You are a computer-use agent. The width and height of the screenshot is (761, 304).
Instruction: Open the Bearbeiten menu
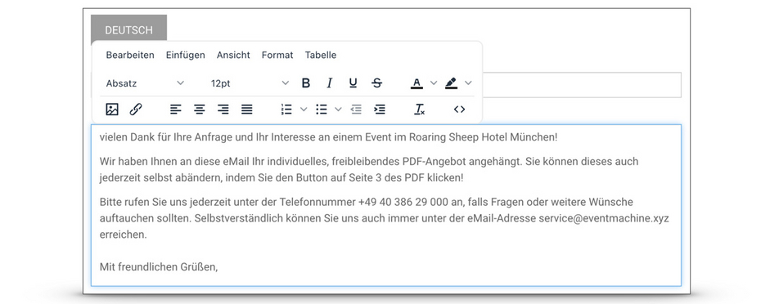130,55
